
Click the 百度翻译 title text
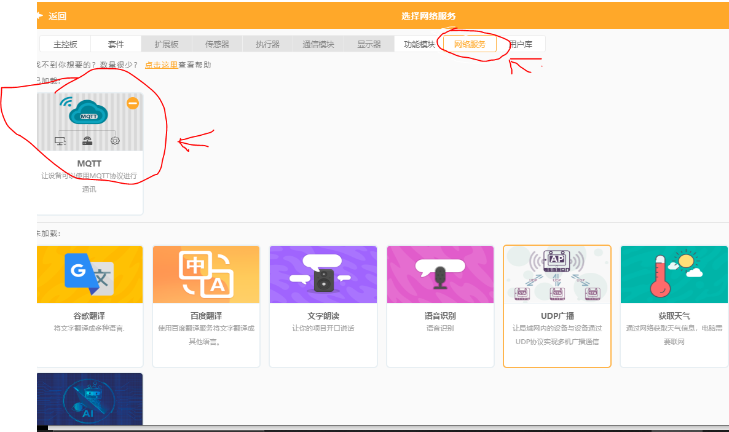[207, 316]
